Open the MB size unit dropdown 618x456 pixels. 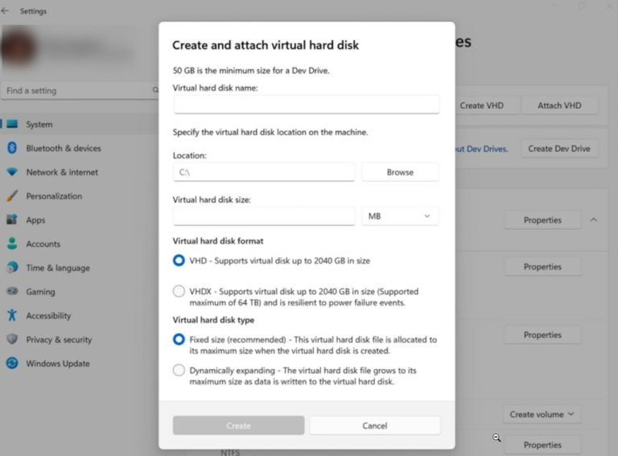point(400,216)
